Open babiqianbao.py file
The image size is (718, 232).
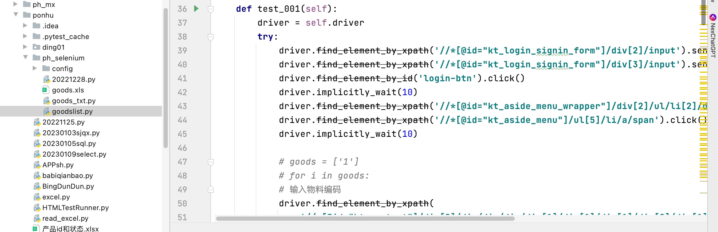[x=68, y=176]
